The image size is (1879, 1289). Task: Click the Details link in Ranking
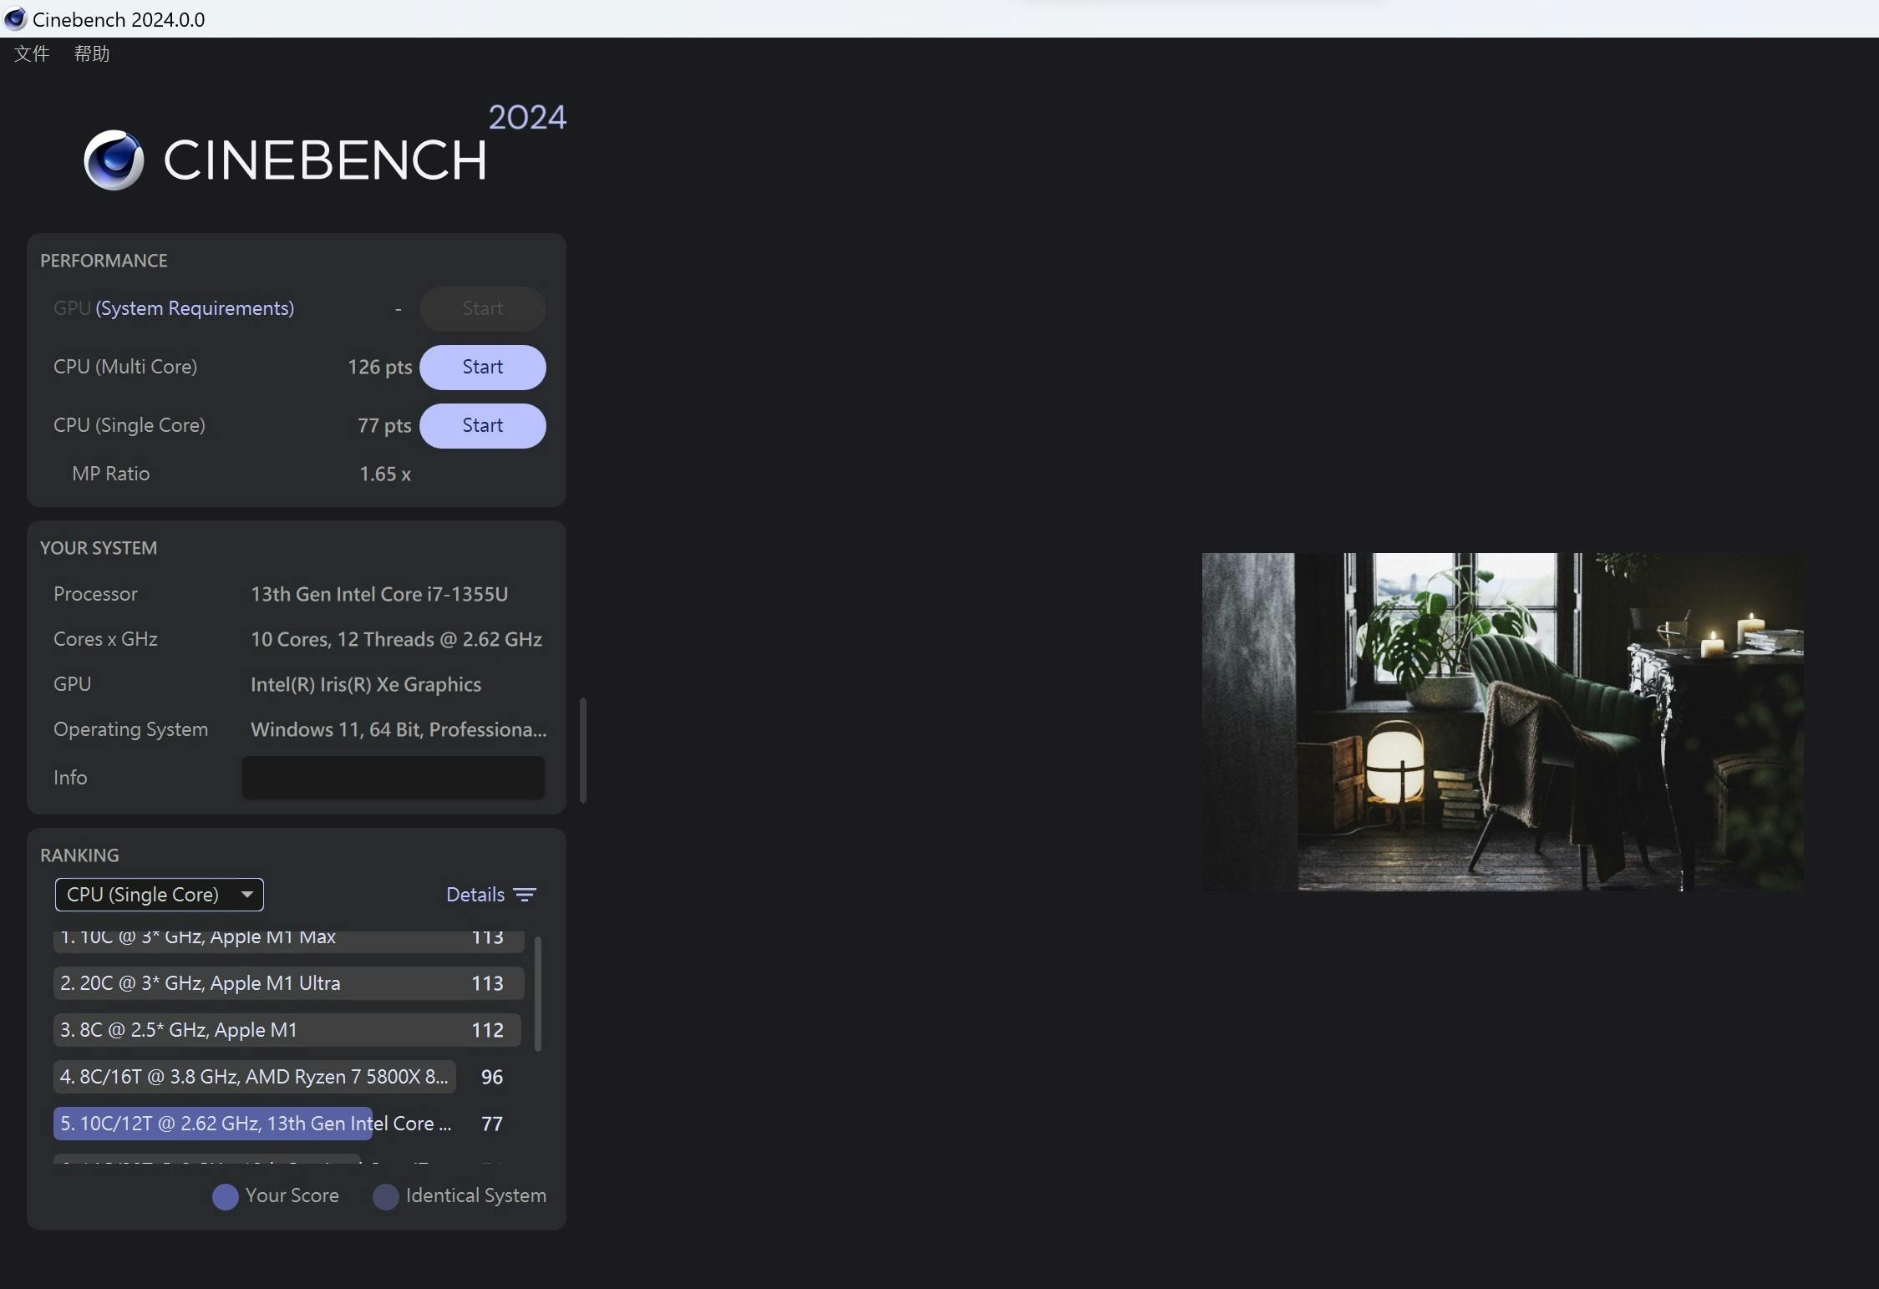pyautogui.click(x=475, y=895)
